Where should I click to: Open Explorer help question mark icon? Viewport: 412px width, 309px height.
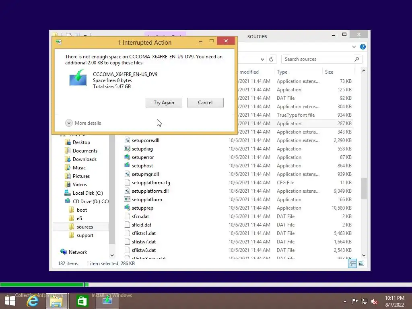click(x=363, y=47)
